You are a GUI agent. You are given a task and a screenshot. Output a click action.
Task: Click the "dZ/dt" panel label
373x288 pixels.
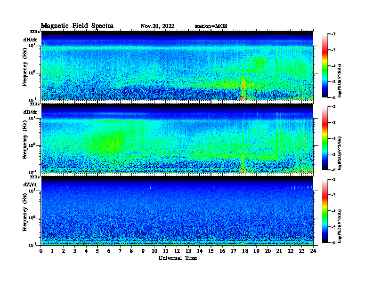click(30, 184)
